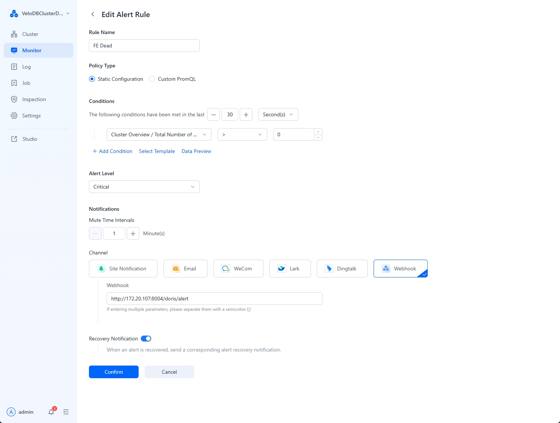Select the Dingtalk channel
Screen dimensions: 560x423
[342, 269]
